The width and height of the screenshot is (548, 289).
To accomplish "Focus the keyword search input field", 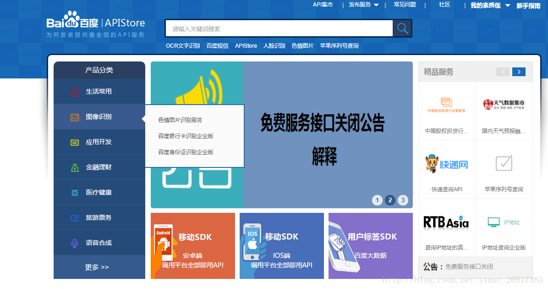I will pos(279,29).
